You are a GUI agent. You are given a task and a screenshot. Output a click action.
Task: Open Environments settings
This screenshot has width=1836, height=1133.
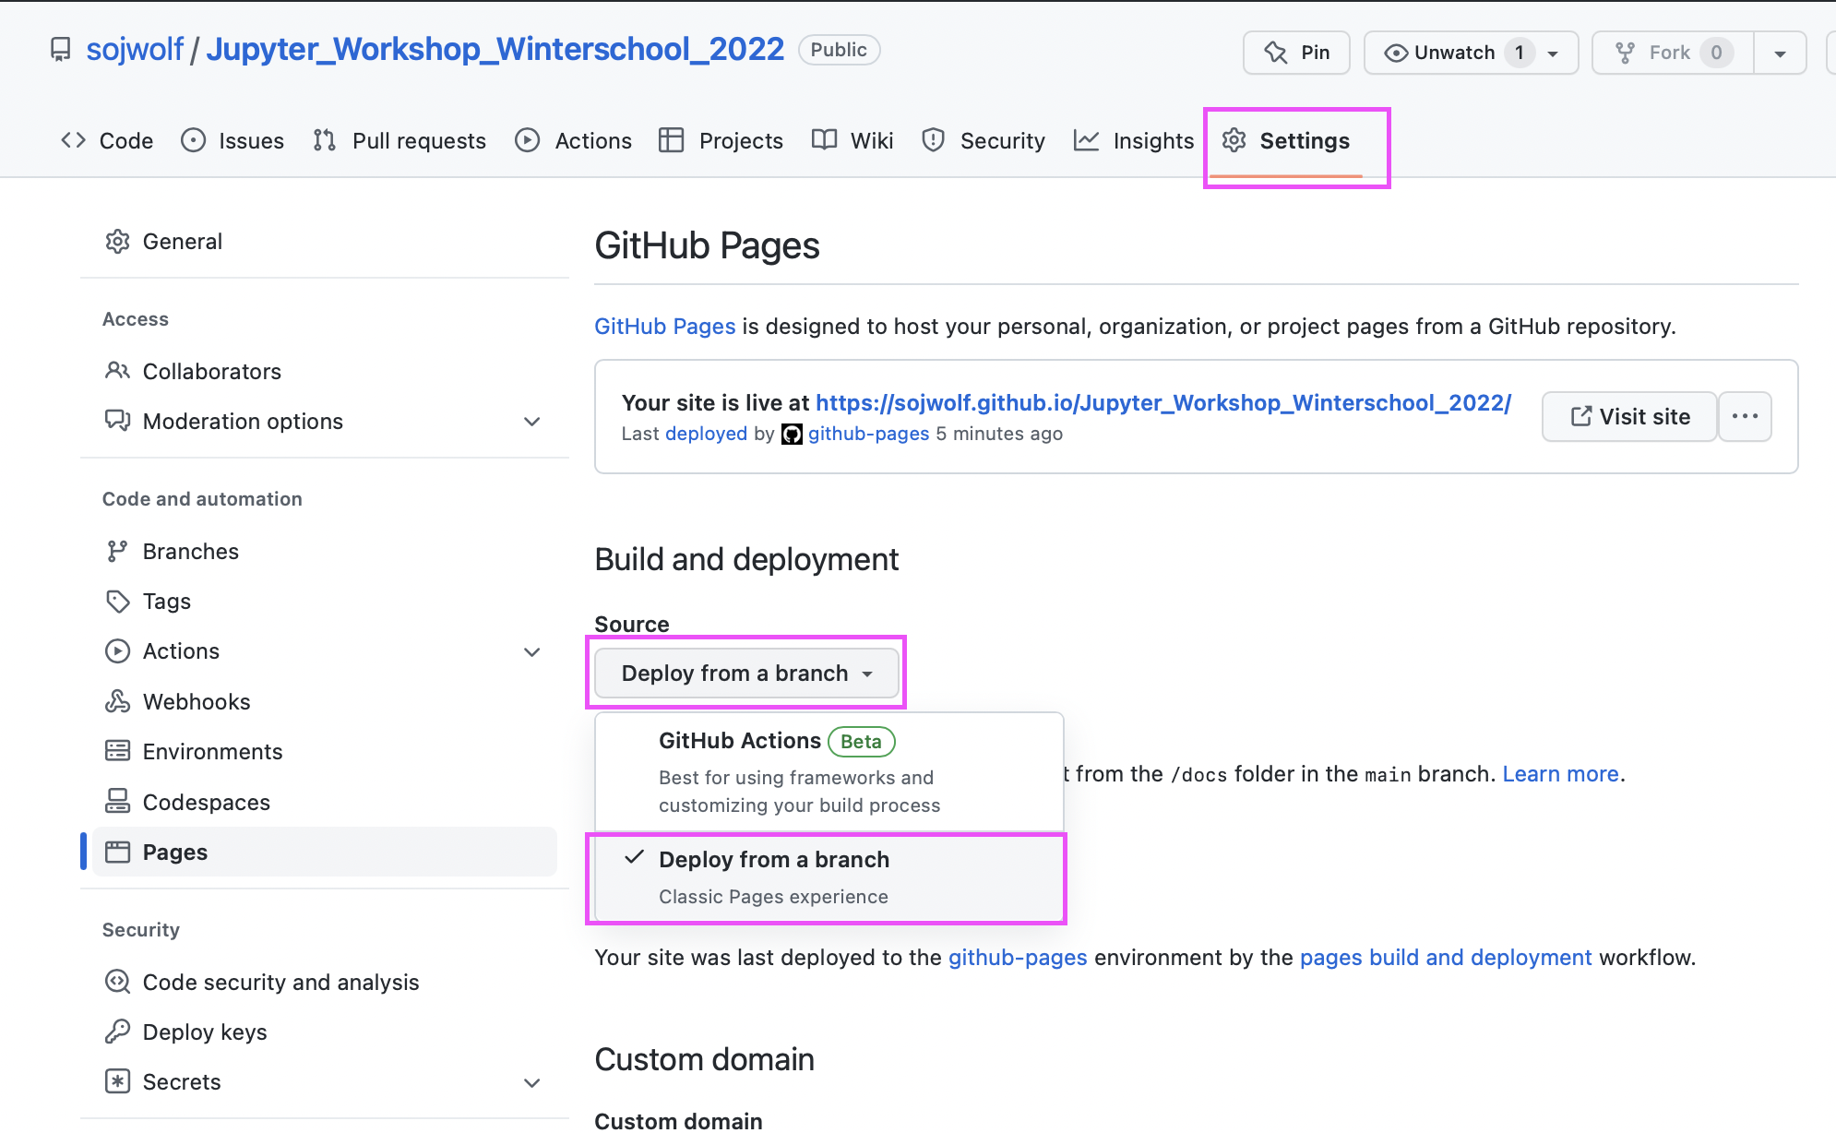click(325, 752)
